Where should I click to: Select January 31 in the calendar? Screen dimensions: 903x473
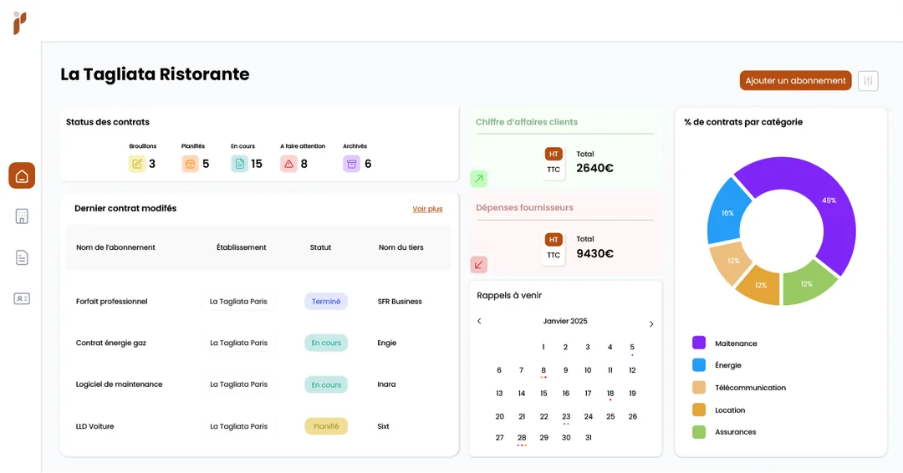tap(588, 438)
